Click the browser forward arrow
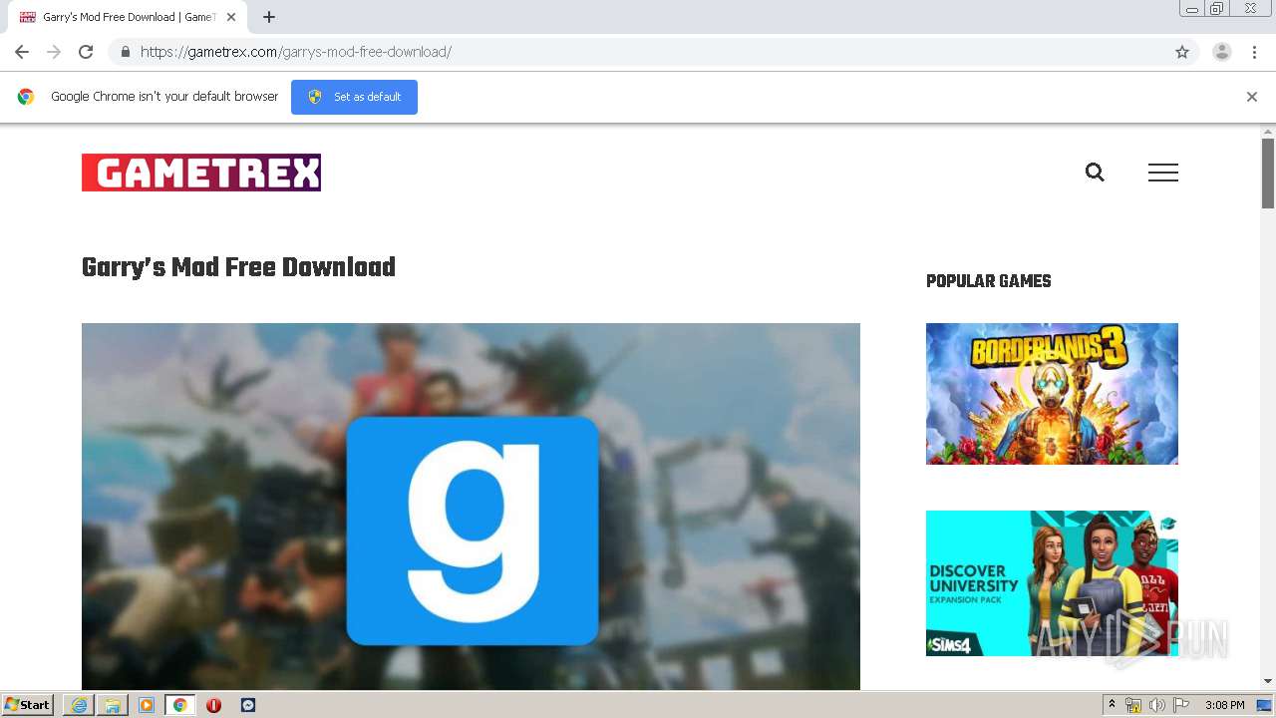The height and width of the screenshot is (718, 1276). pyautogui.click(x=54, y=52)
